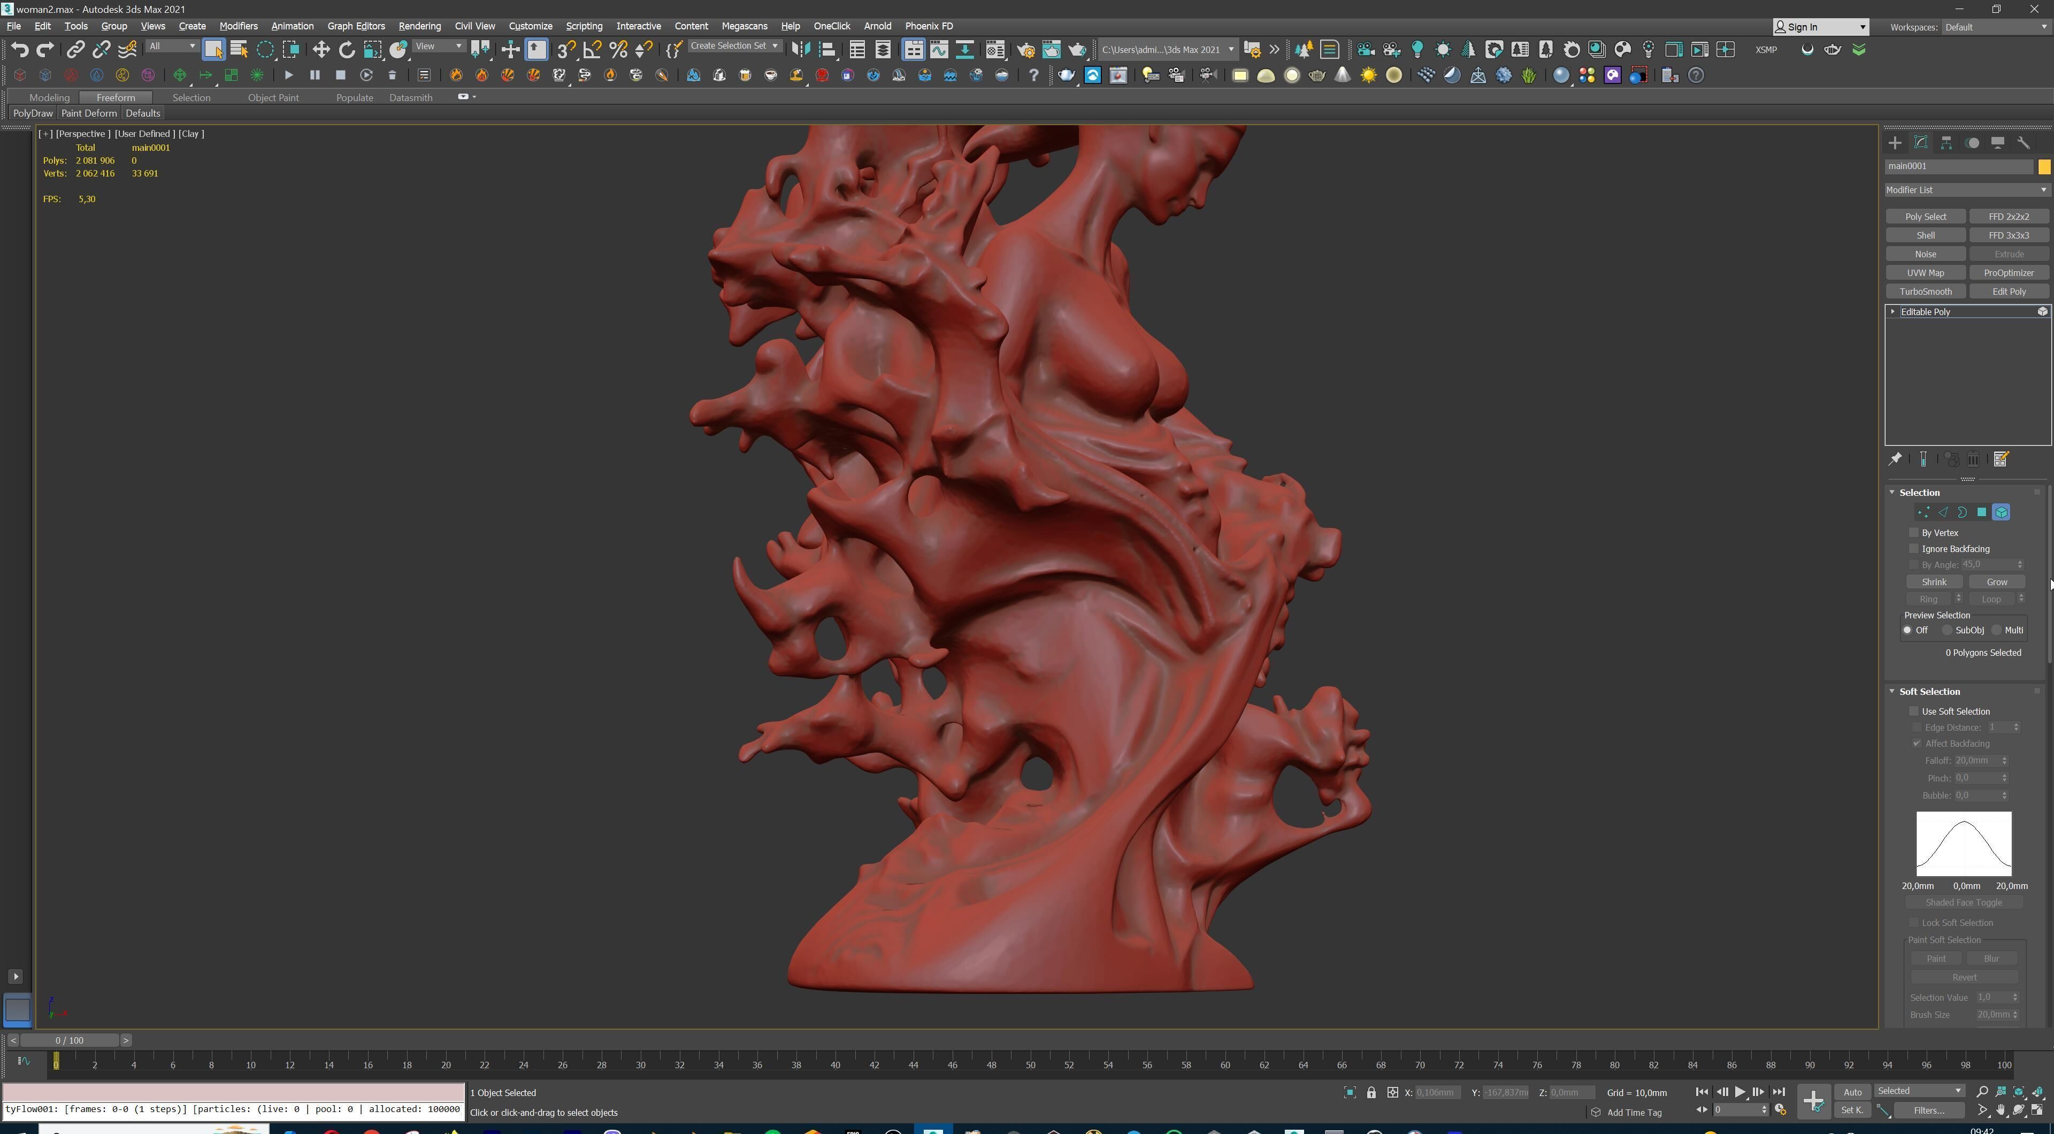Enable the Lock Soft Selection checkbox
2054x1134 pixels.
coord(1914,922)
